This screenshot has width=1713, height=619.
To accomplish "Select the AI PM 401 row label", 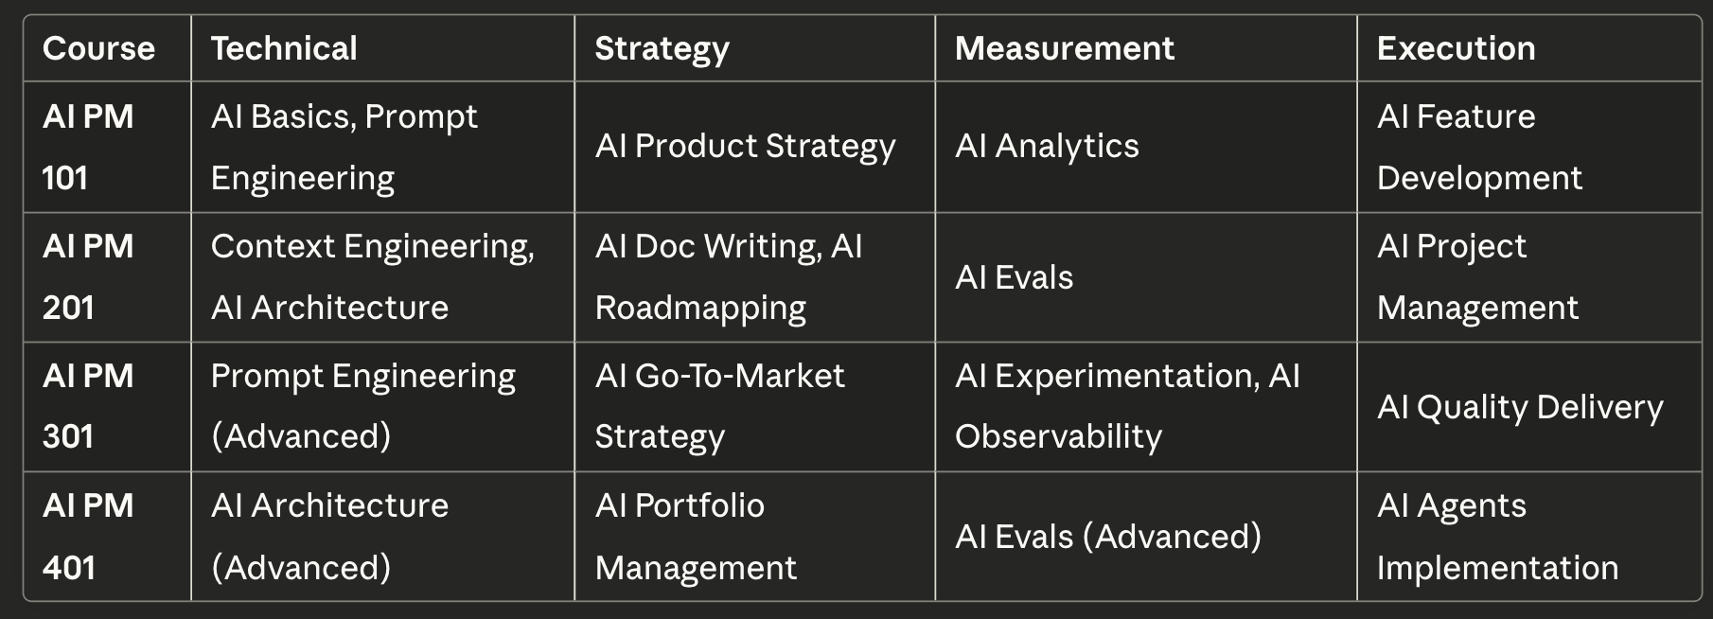I will pyautogui.click(x=88, y=536).
